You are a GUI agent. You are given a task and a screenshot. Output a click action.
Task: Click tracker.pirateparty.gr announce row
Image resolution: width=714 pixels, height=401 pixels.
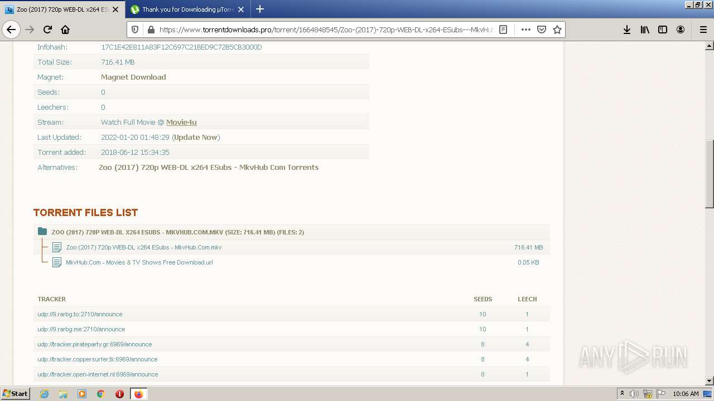[292, 344]
